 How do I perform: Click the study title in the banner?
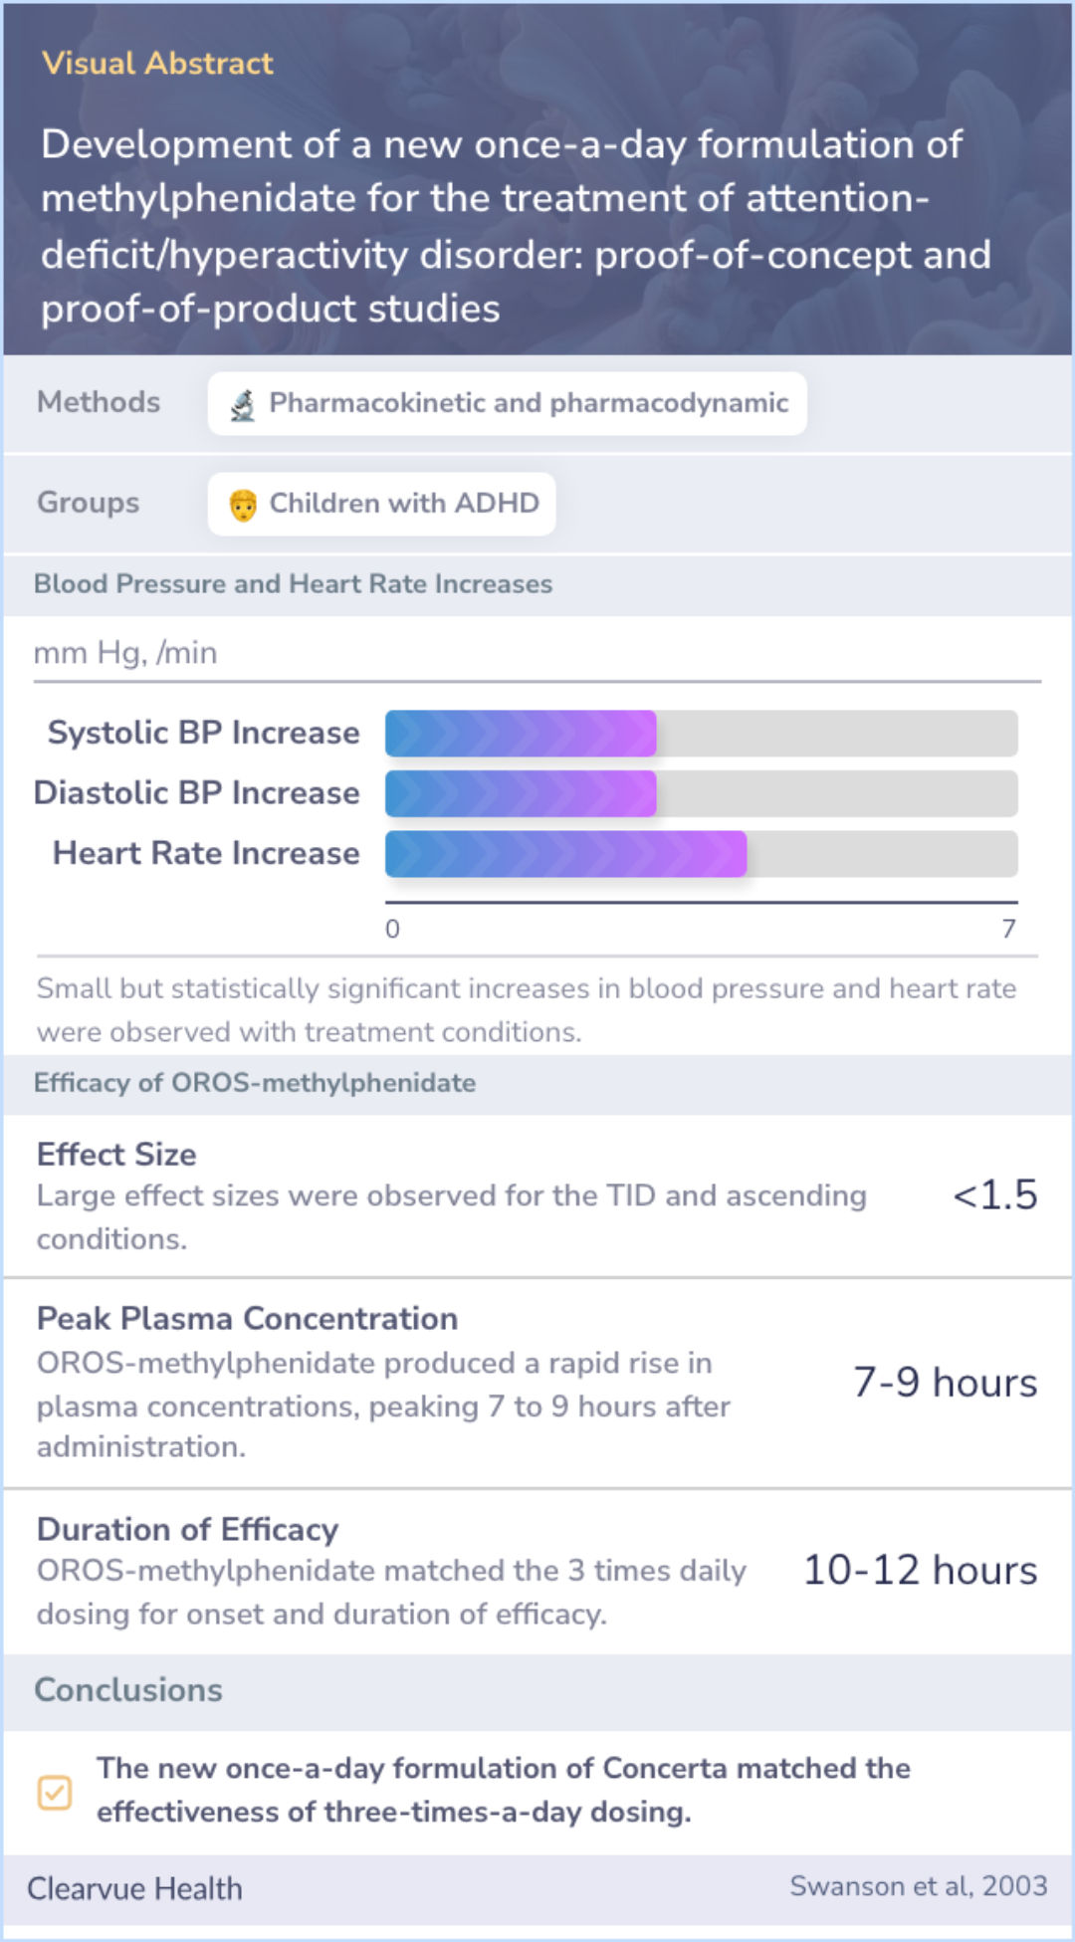[x=516, y=226]
